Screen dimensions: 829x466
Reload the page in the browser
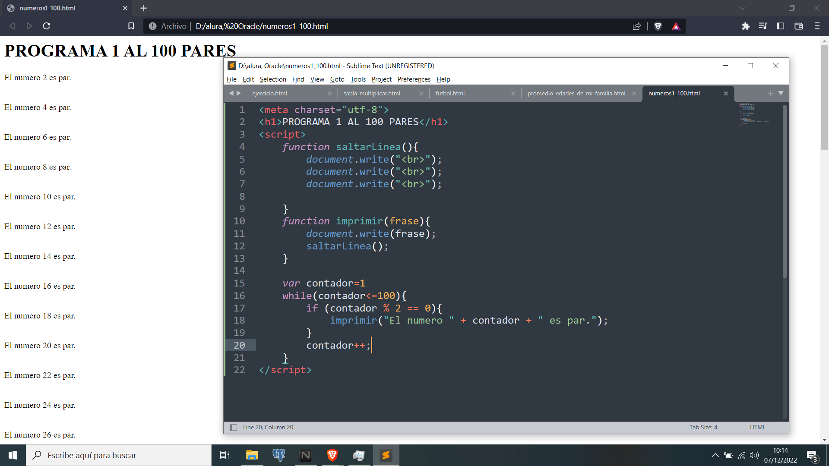point(47,26)
